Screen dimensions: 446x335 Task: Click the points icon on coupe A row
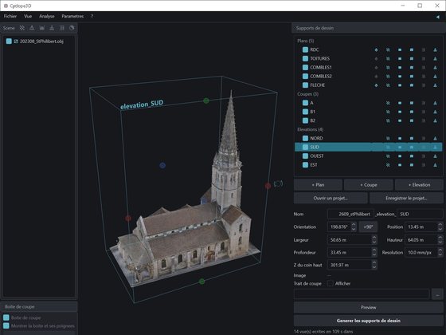[x=388, y=103]
